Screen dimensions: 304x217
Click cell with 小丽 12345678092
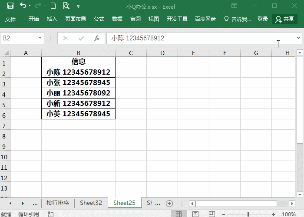[x=78, y=93]
